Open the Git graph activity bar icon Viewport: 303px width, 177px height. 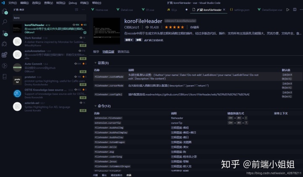[x=5, y=66]
